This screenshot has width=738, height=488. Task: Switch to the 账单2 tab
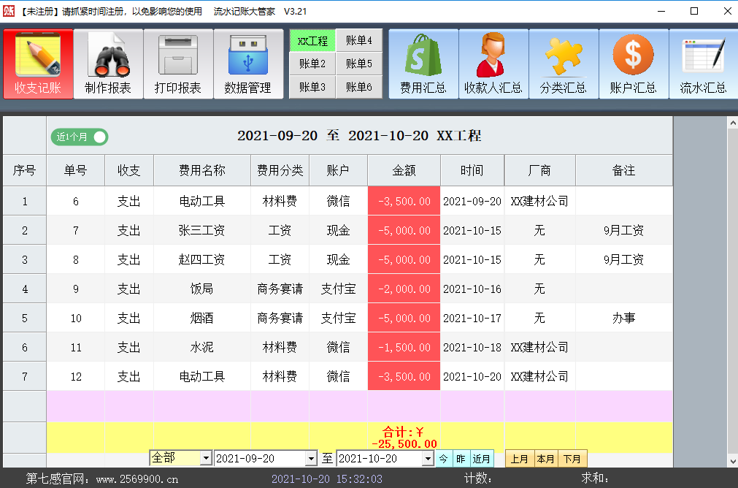tap(312, 64)
